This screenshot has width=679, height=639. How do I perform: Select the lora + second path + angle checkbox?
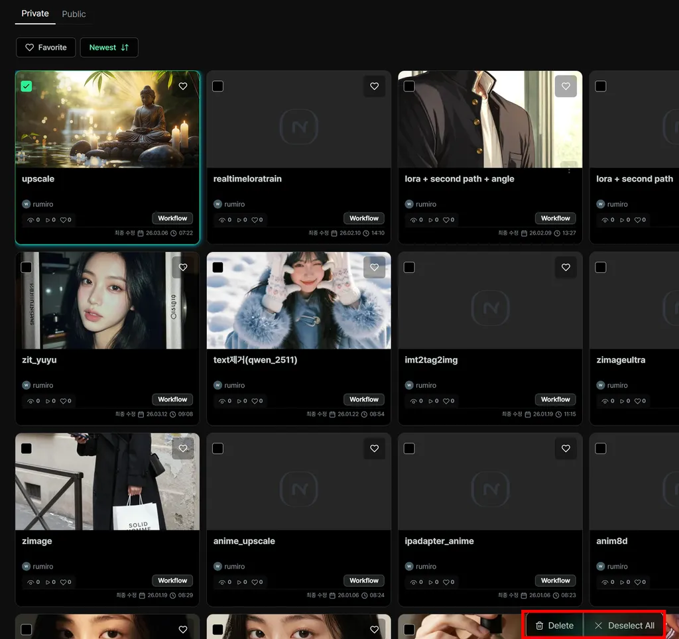(409, 86)
